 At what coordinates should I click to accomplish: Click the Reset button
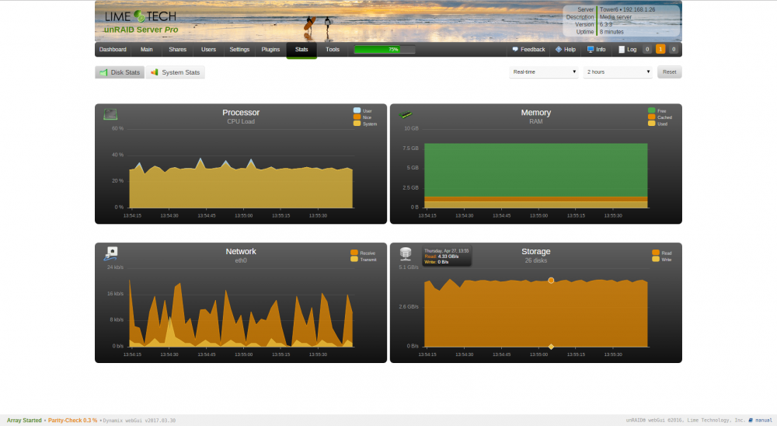pos(670,72)
